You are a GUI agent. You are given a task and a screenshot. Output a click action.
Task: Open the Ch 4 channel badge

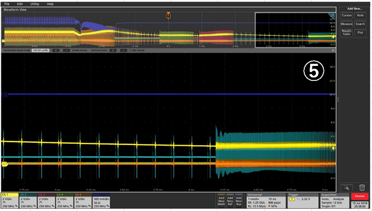pyautogui.click(x=65, y=201)
